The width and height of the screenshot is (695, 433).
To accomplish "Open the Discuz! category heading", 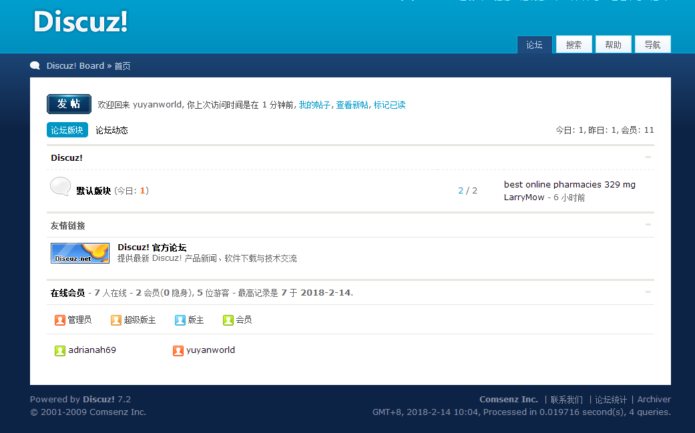I will coord(67,158).
